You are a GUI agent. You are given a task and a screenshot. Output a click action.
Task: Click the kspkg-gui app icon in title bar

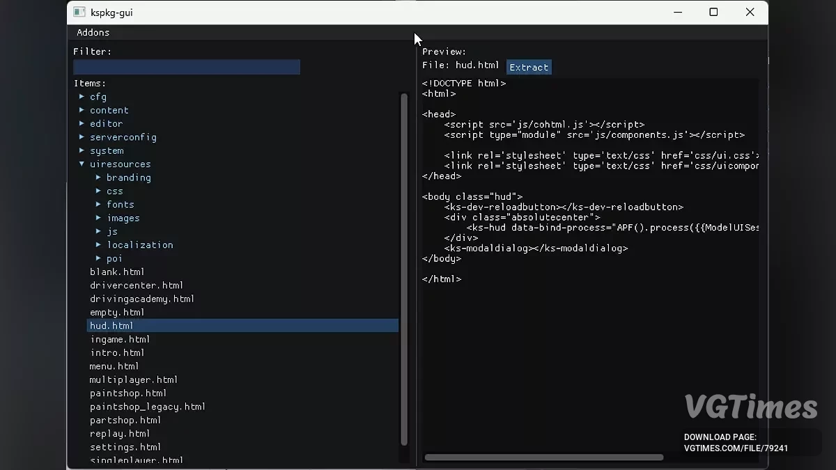(79, 13)
